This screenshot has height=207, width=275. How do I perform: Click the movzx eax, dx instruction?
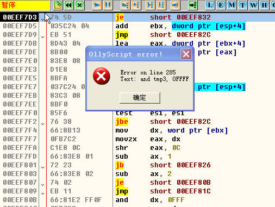tap(148, 139)
